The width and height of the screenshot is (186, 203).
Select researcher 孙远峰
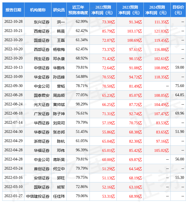(59, 77)
